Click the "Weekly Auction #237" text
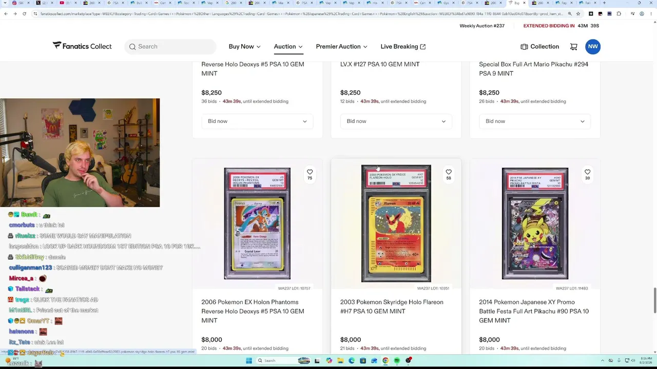Viewport: 657px width, 369px height. pyautogui.click(x=482, y=26)
